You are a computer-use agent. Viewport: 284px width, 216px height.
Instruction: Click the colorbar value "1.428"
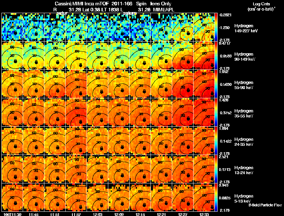[x=224, y=100]
